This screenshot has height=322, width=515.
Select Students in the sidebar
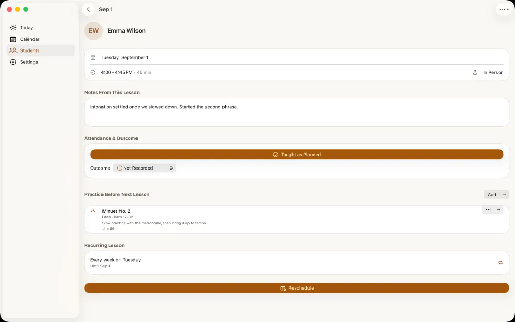point(41,50)
